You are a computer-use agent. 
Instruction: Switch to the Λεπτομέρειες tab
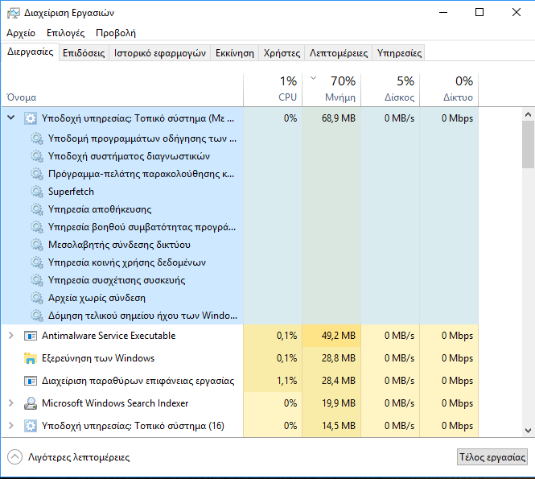point(339,53)
